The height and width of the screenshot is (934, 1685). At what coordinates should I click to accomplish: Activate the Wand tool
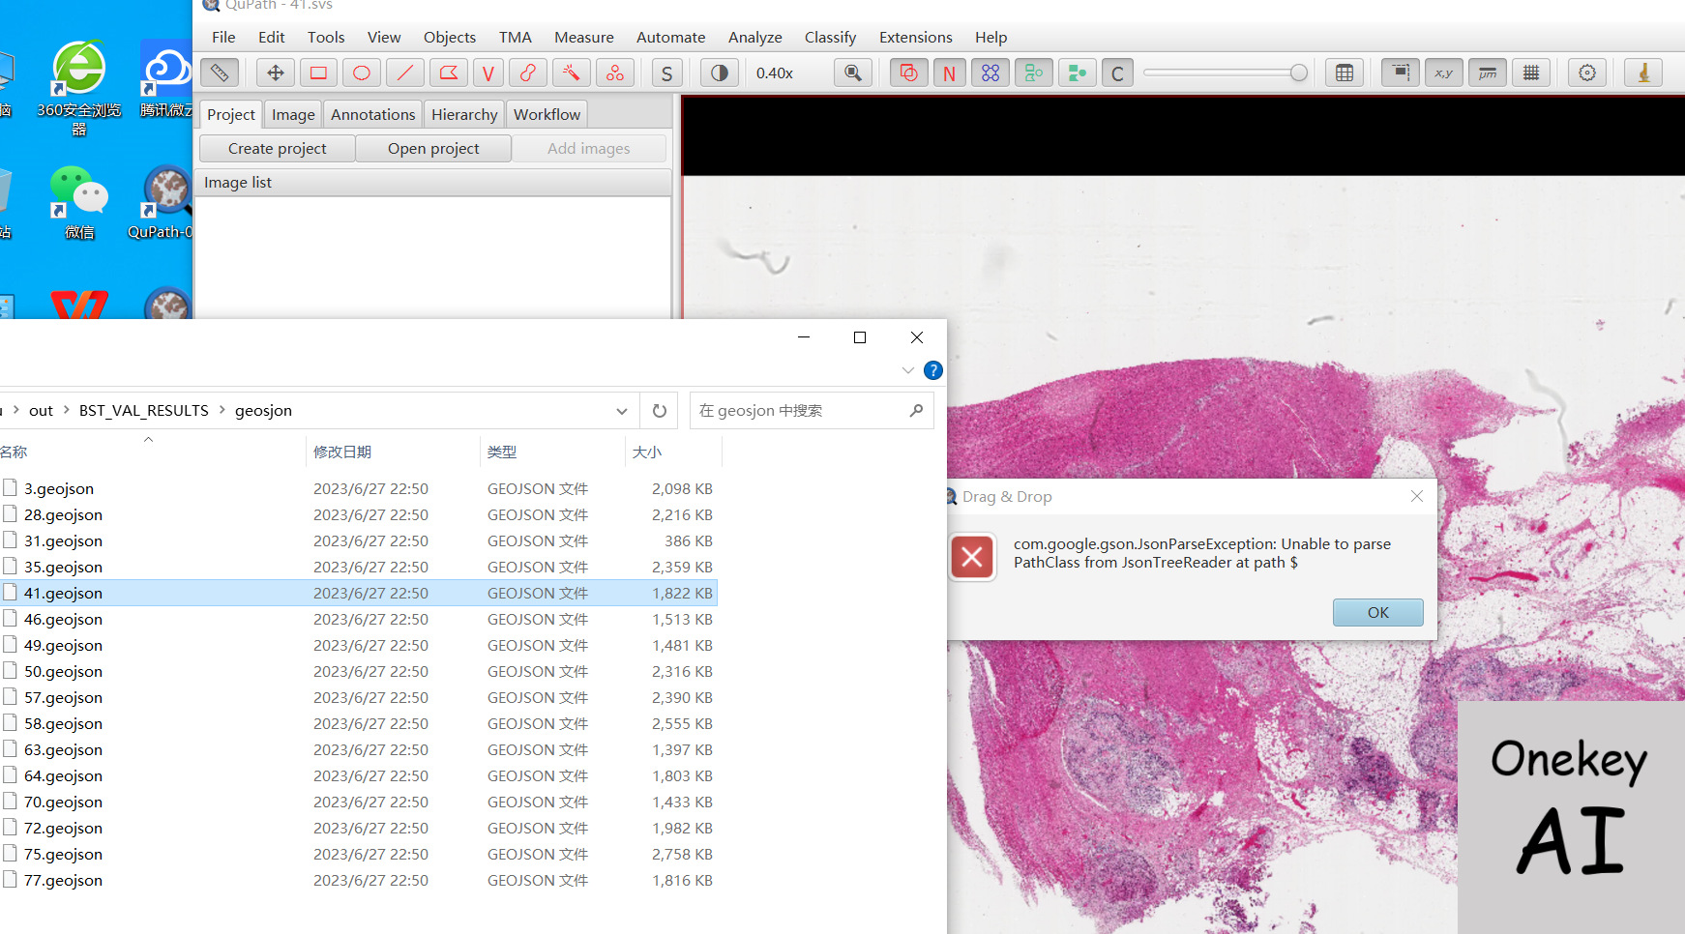572,73
